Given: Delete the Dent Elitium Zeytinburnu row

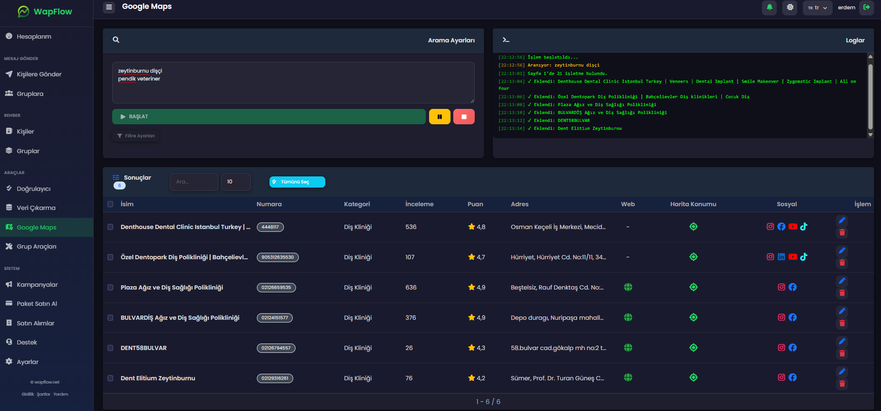Looking at the screenshot, I should point(842,384).
